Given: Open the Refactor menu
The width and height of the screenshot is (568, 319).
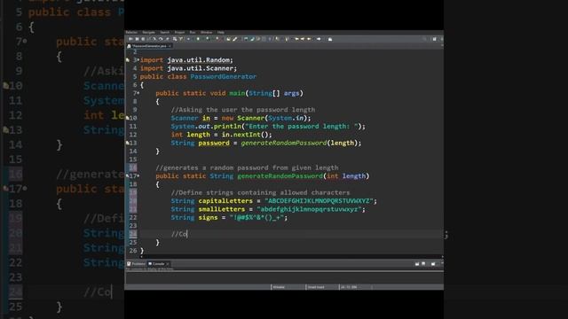Looking at the screenshot, I should click(x=131, y=32).
